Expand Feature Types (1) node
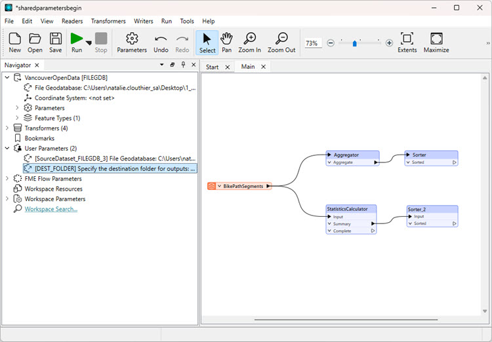 [x=17, y=118]
